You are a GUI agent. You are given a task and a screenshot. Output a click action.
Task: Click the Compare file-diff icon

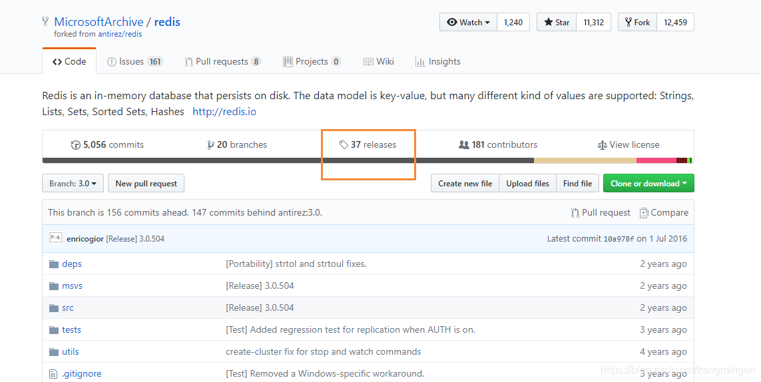(644, 212)
